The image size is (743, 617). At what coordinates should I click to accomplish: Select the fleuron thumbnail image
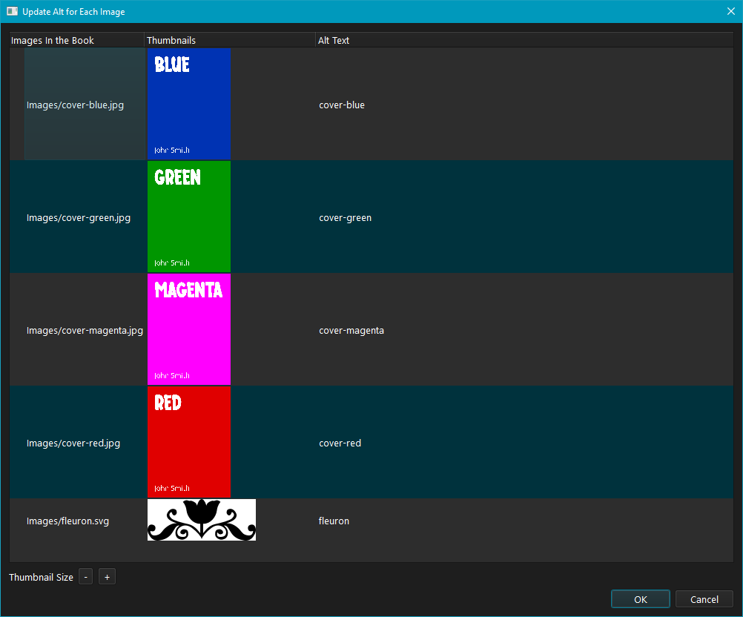point(202,520)
